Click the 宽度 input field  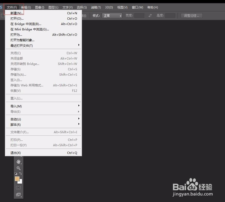coord(139,16)
